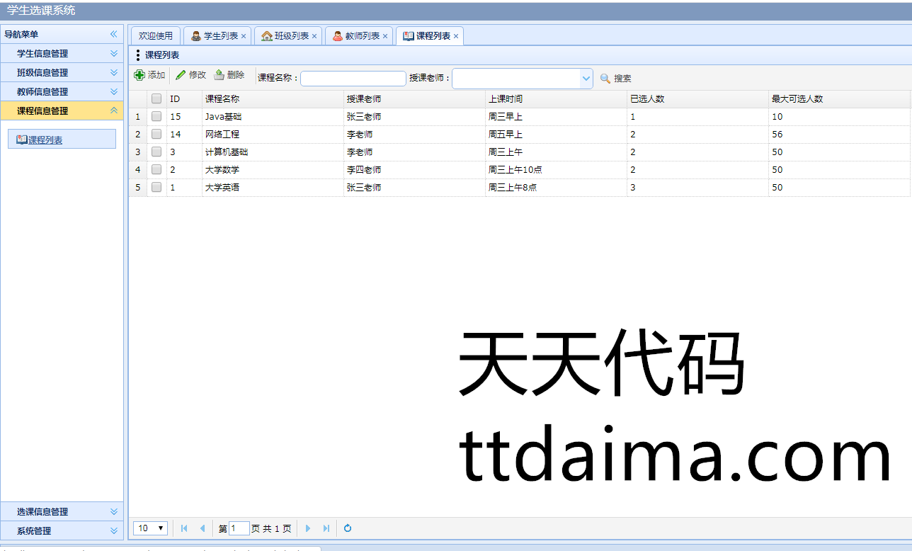Close the 班级列表 tab
This screenshot has height=551, width=912.
(314, 36)
